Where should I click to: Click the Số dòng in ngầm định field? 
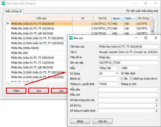tap(128, 111)
